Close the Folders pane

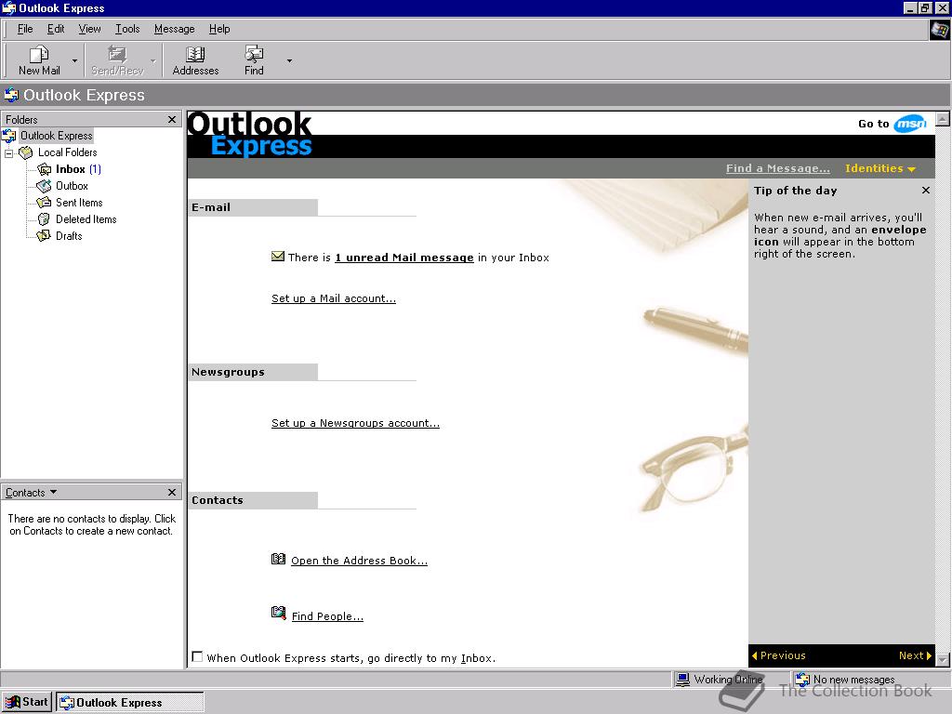pyautogui.click(x=172, y=120)
